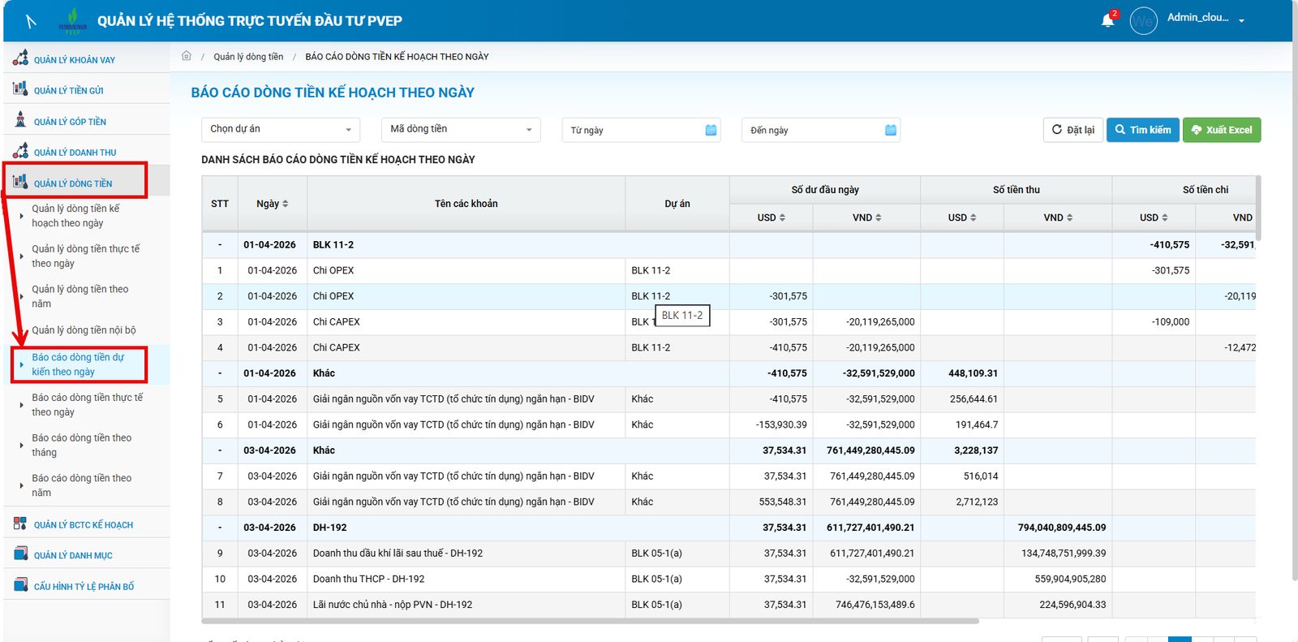Open the Mã dòng tiền dropdown

461,130
